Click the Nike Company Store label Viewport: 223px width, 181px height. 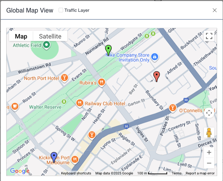coord(127,58)
